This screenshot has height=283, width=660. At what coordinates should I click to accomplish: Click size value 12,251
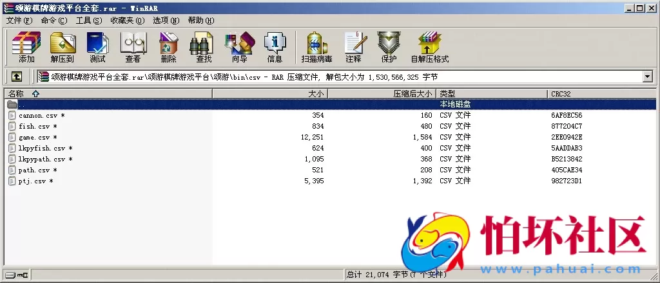point(311,137)
